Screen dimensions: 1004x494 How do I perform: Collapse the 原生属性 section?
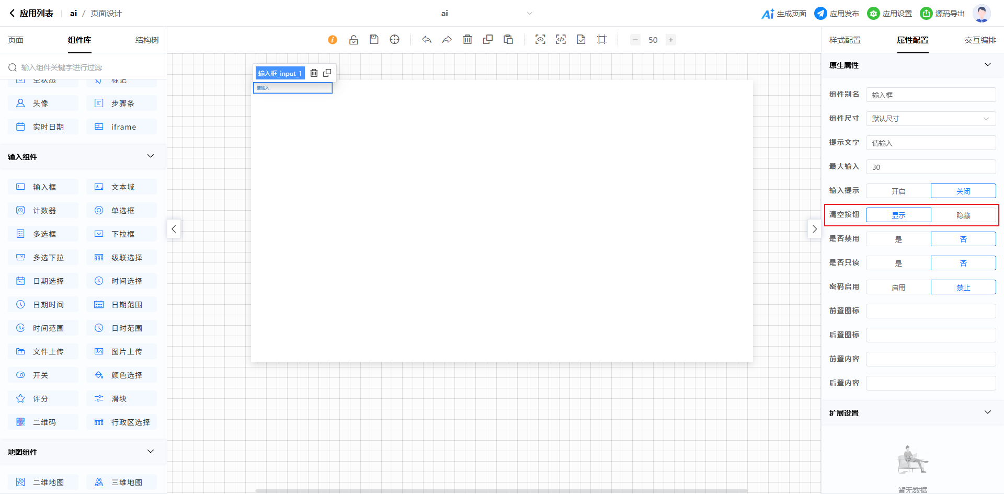click(987, 65)
